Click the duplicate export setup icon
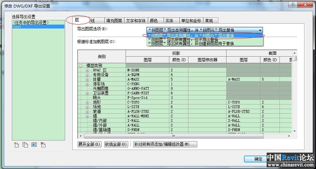The height and width of the screenshot is (169, 316). click(x=25, y=145)
